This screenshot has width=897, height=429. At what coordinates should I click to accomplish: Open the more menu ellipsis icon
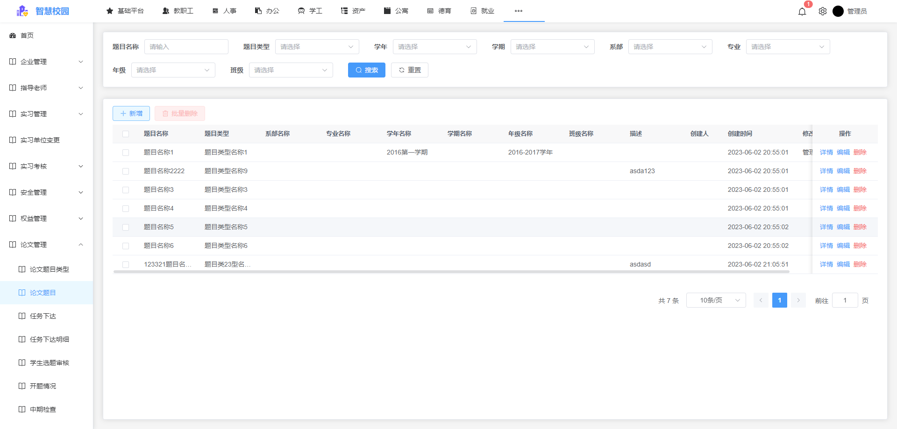coord(519,11)
